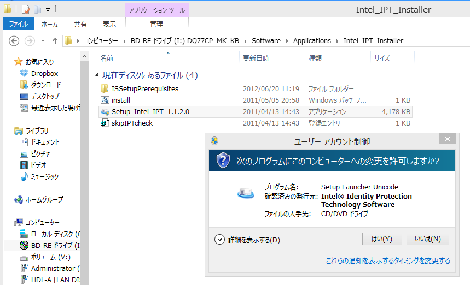Sort by 種類 column header
Screen dimensions: 470x285
338,58
